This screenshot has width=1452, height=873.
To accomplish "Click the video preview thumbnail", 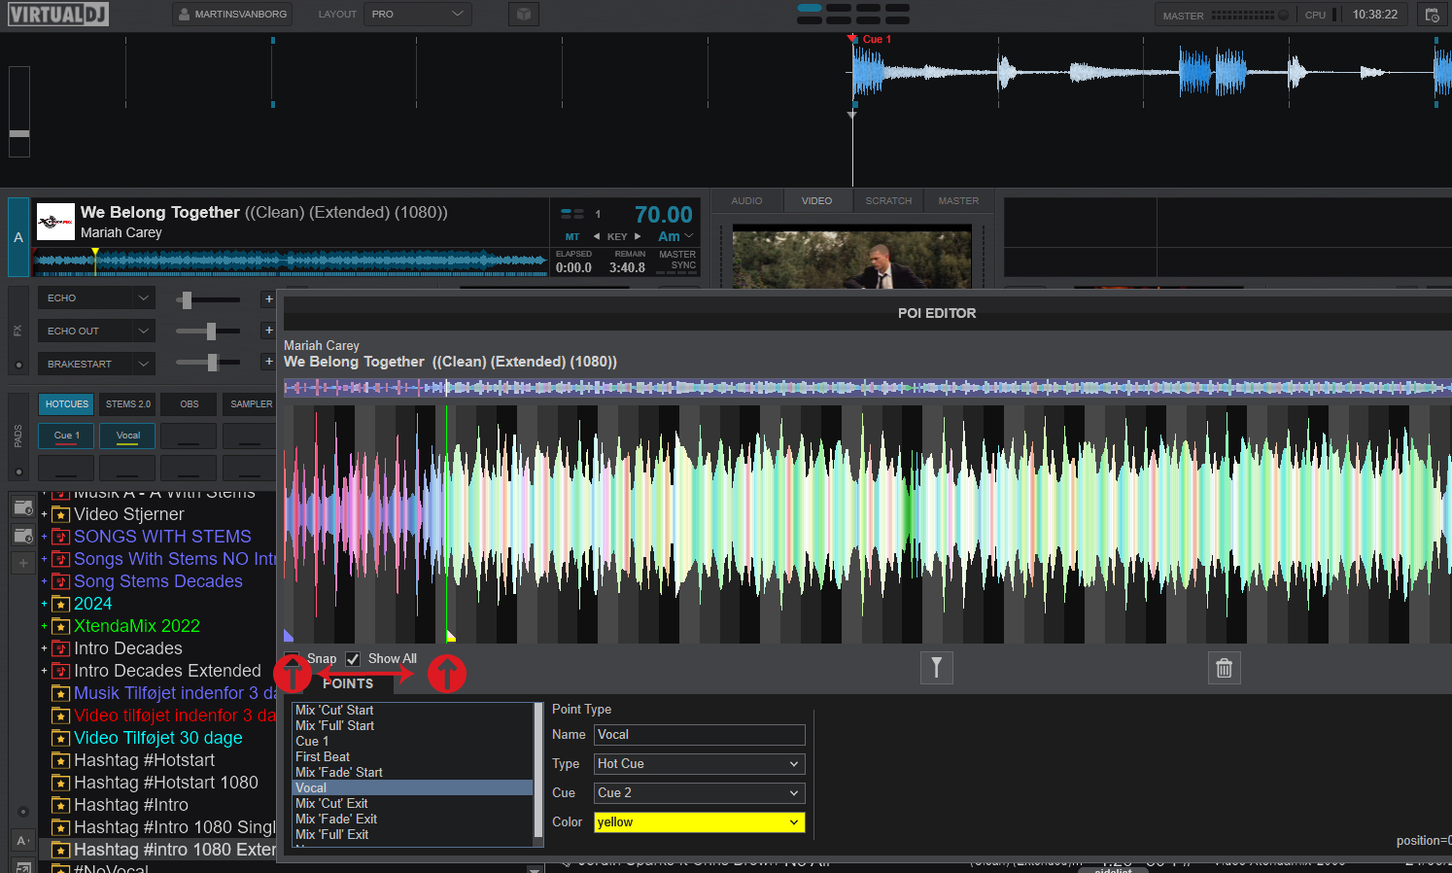I will 852,258.
